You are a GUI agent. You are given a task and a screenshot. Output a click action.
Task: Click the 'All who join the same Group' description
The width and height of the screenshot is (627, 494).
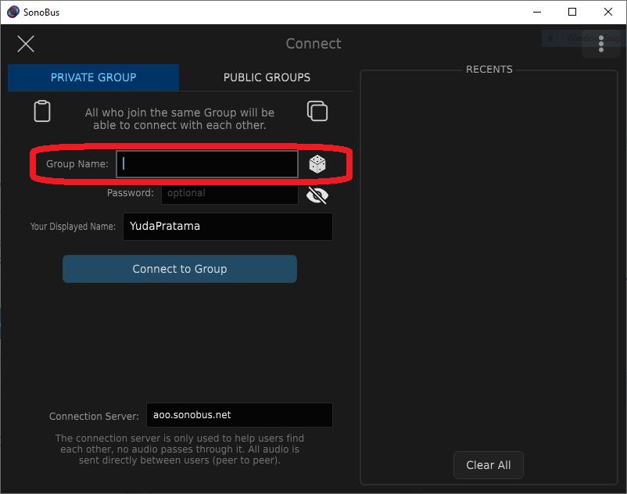(x=180, y=119)
